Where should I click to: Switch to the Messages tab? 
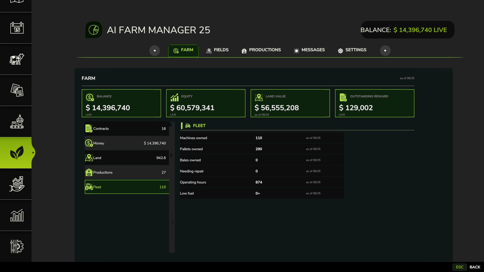[x=309, y=50]
